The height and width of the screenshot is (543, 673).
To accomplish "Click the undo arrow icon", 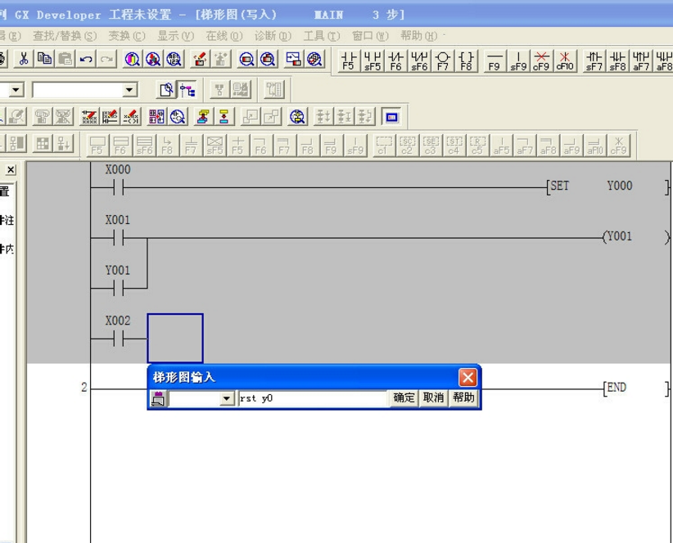I will click(x=85, y=59).
